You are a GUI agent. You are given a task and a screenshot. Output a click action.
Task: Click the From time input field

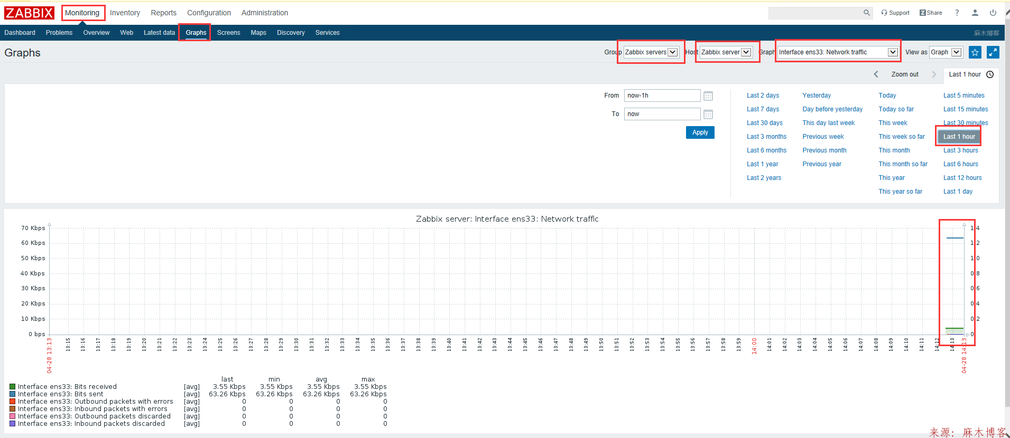(x=662, y=96)
